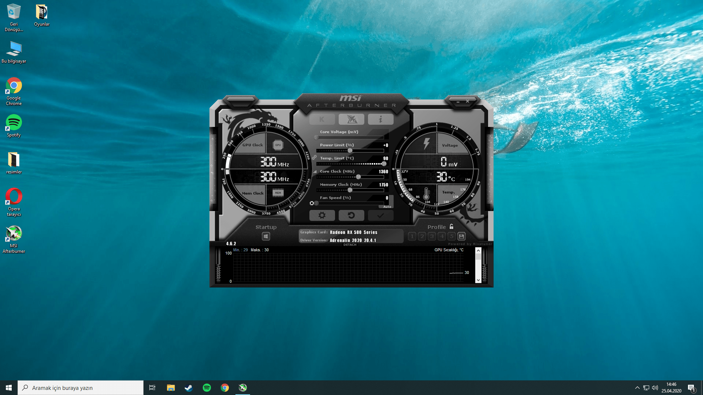Reset settings with the circular arrow button
Screen dimensions: 703x395
point(351,215)
